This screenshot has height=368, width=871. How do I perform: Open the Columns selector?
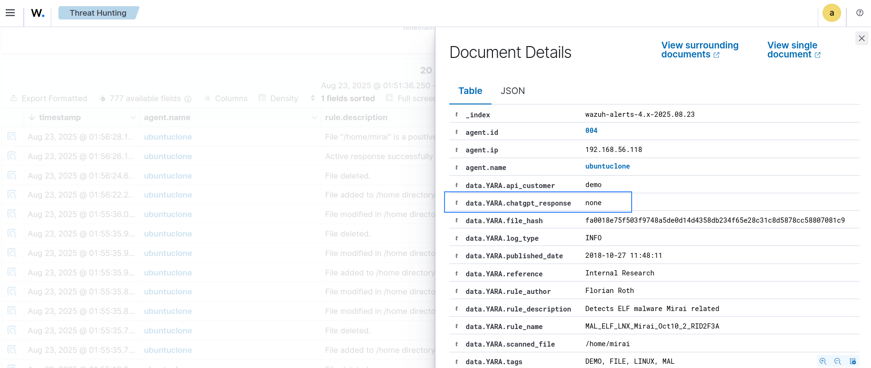[226, 98]
